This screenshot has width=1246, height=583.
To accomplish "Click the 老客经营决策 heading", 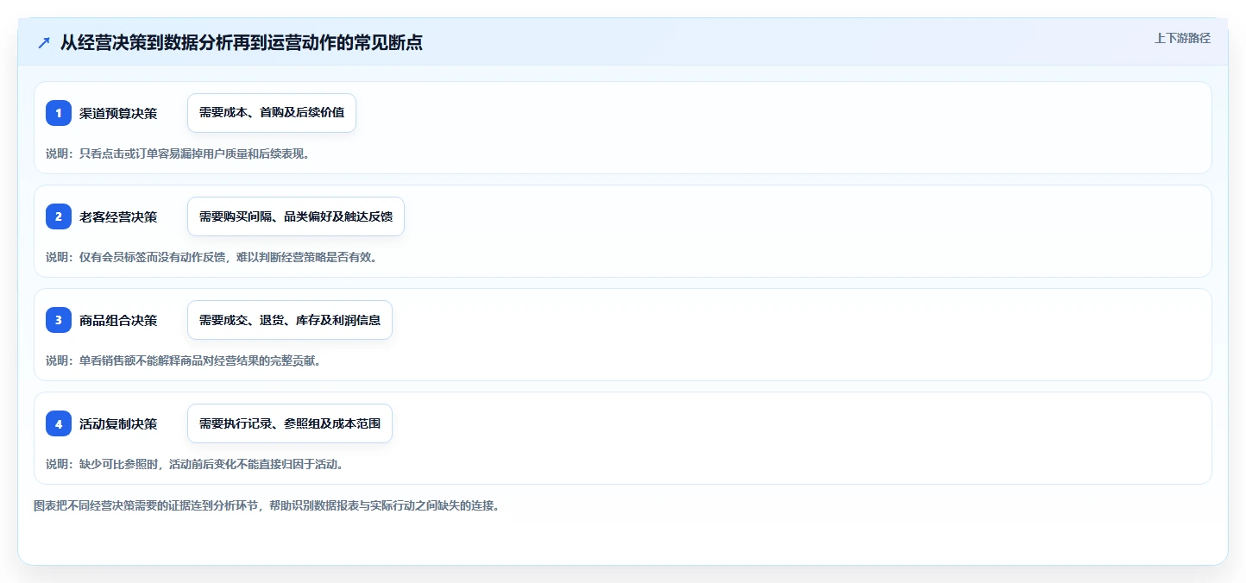I will coord(118,216).
